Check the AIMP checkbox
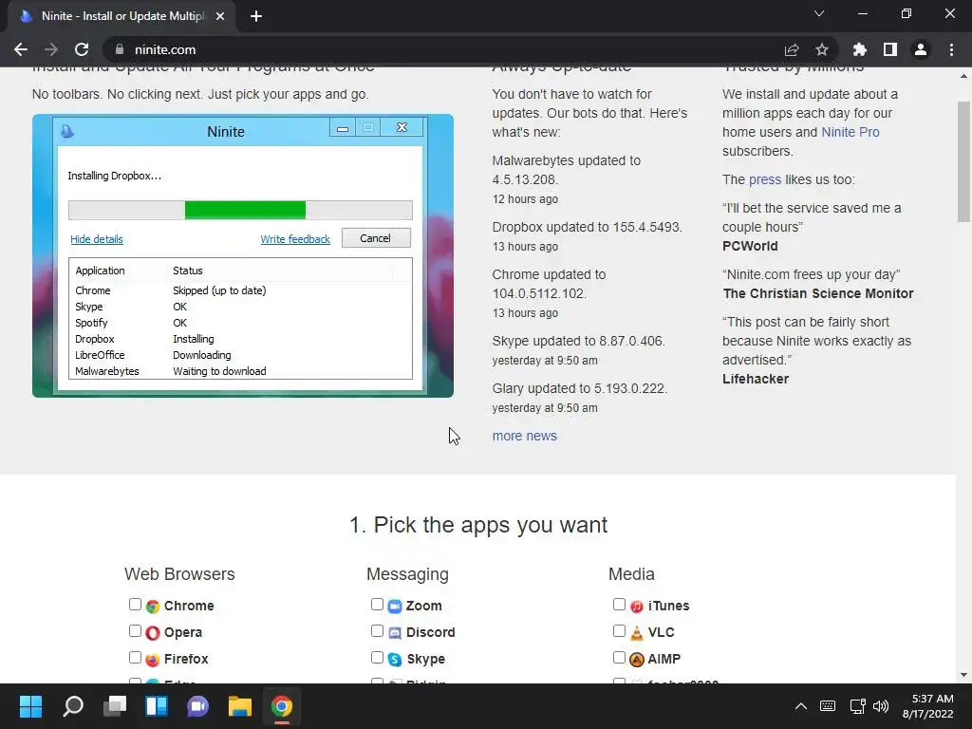The image size is (972, 729). 619,658
